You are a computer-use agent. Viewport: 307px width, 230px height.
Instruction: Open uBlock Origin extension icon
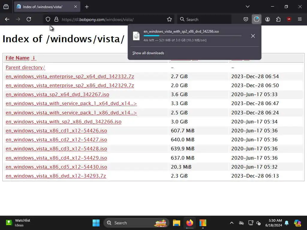pyautogui.click(x=289, y=19)
